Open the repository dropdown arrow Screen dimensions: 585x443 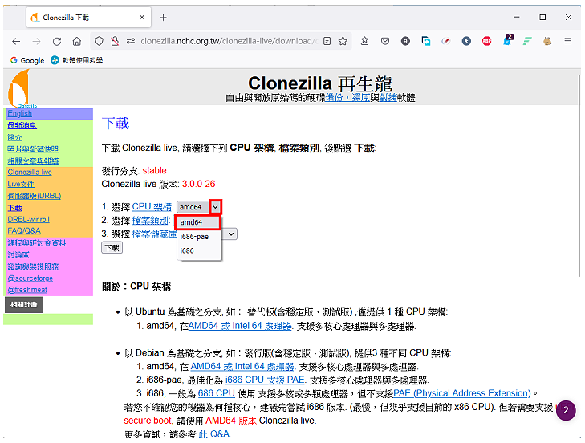(231, 234)
